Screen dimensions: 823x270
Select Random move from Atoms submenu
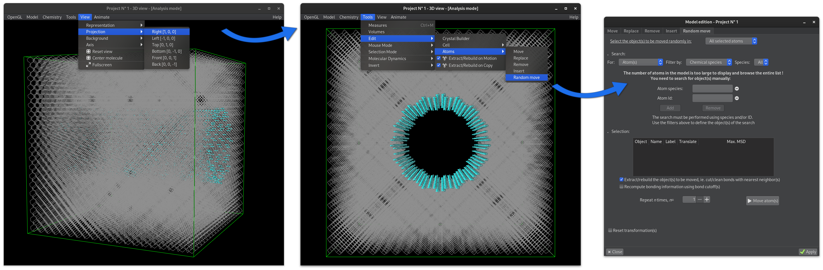pos(526,78)
